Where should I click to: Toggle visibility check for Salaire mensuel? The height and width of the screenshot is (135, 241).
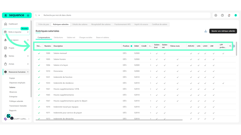pyautogui.click(x=39, y=53)
